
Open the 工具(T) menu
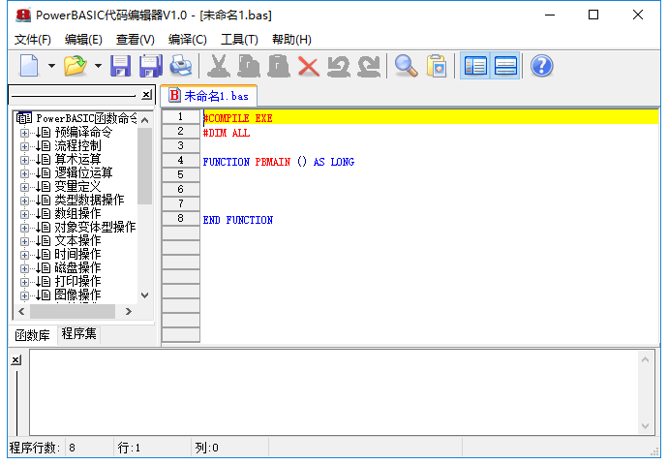[239, 40]
